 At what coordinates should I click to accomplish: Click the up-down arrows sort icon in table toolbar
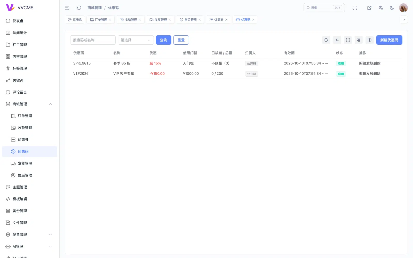point(337,40)
